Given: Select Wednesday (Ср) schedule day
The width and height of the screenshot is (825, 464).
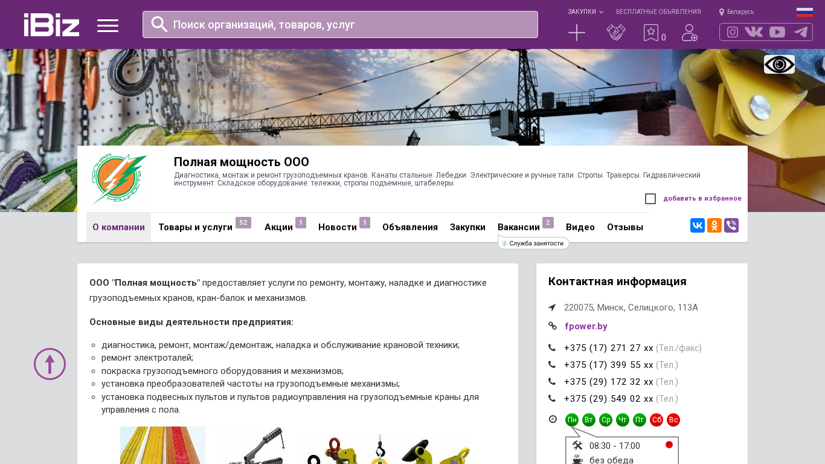Looking at the screenshot, I should click(x=606, y=420).
